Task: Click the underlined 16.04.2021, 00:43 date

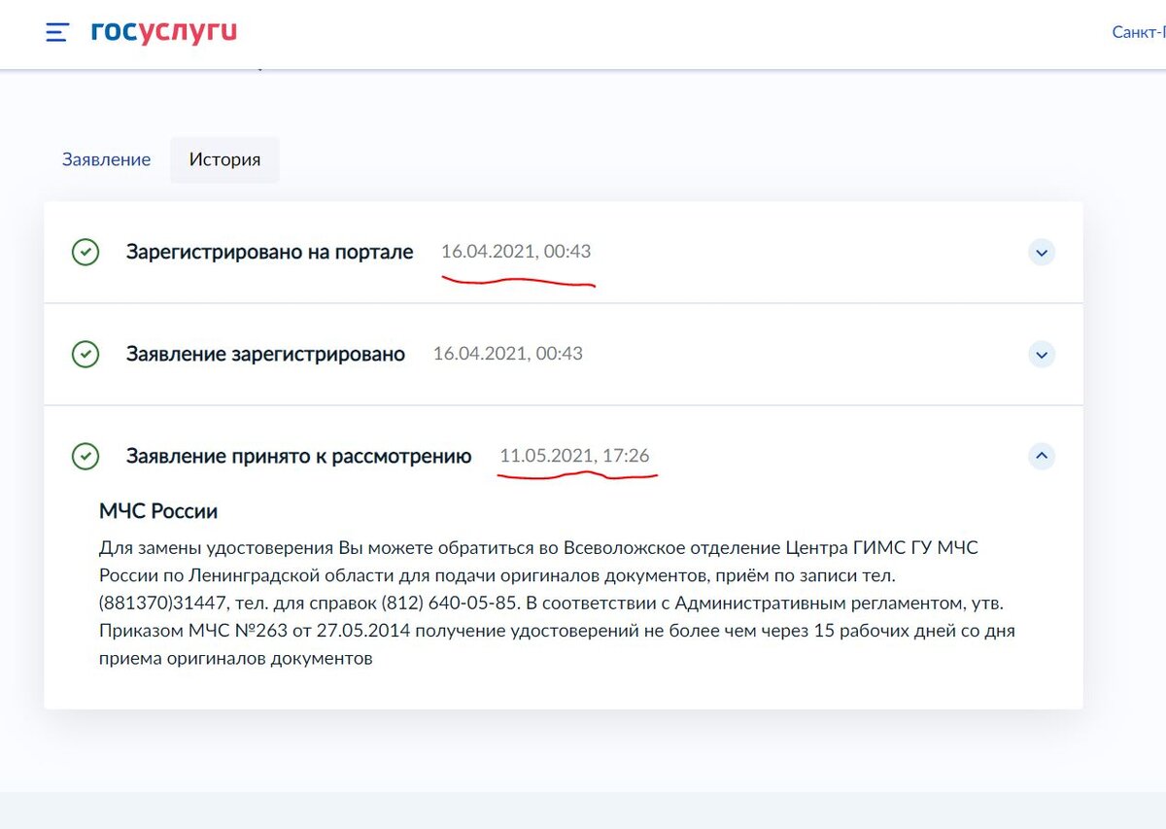Action: pyautogui.click(x=516, y=252)
